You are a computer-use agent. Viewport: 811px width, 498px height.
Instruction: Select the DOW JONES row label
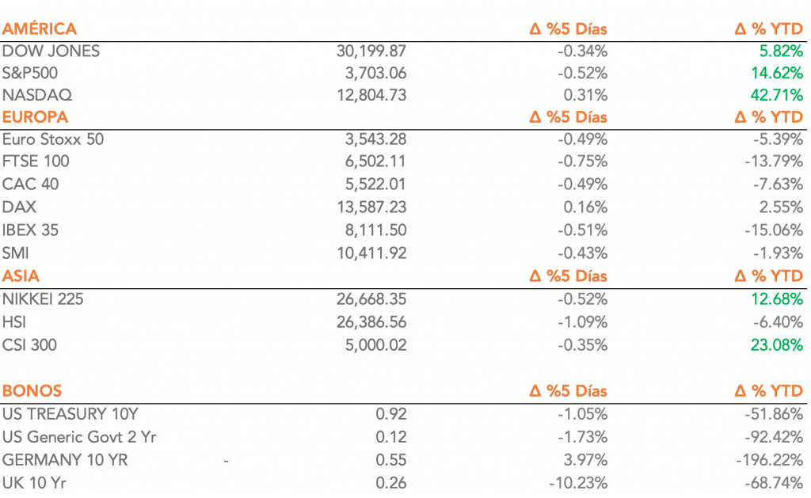[51, 51]
